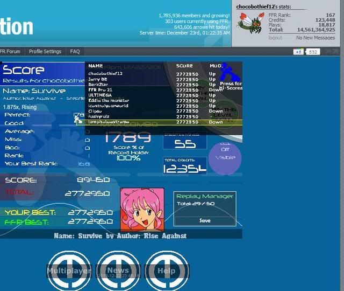Open the FAQ menu item
The height and width of the screenshot is (291, 344).
coord(75,52)
